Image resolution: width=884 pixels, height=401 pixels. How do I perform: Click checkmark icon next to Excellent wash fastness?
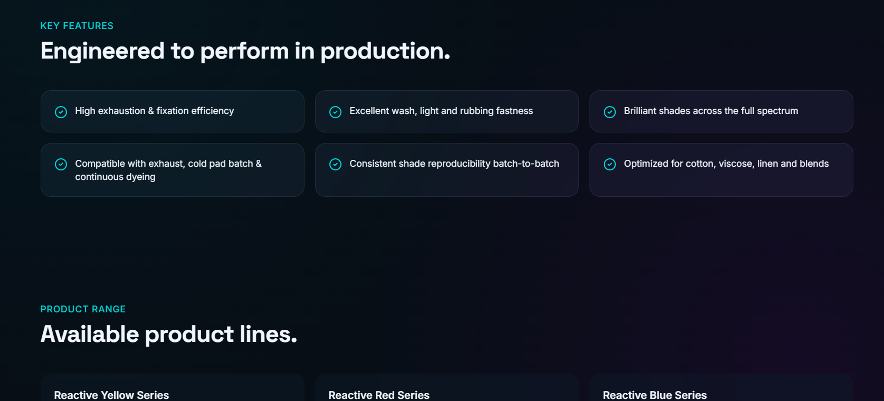click(335, 112)
